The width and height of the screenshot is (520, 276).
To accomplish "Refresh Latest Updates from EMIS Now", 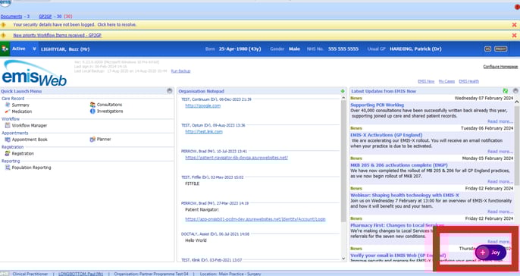I will [505, 91].
